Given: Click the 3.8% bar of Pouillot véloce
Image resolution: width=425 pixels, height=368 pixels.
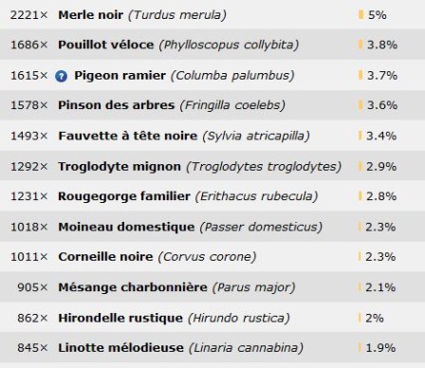Looking at the screenshot, I should (360, 45).
